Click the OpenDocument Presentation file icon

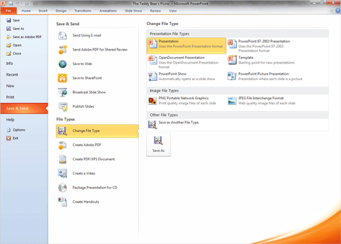click(153, 60)
